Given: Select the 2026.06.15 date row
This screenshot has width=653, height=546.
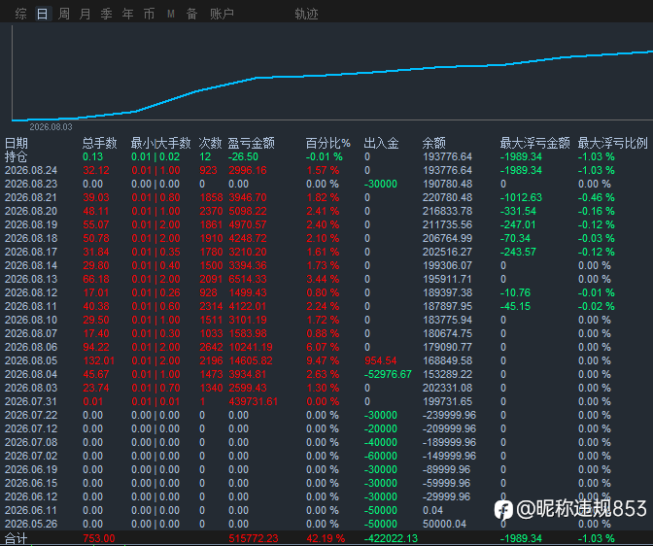Looking at the screenshot, I should pos(31,483).
